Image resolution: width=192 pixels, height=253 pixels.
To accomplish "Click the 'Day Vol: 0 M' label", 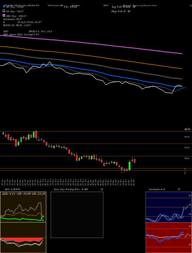I will 121,11.
